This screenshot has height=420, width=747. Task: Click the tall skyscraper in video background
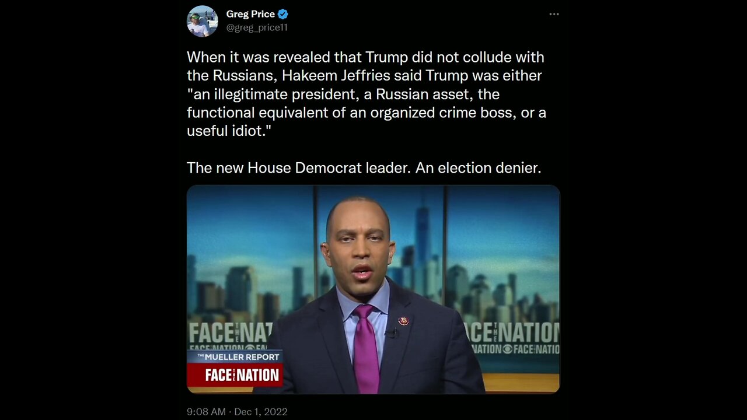coord(423,245)
